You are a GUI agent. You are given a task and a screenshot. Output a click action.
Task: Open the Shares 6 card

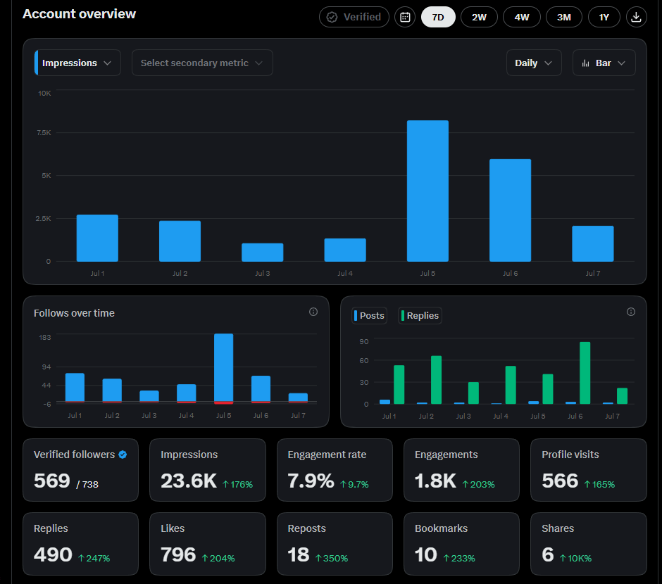[x=589, y=544]
